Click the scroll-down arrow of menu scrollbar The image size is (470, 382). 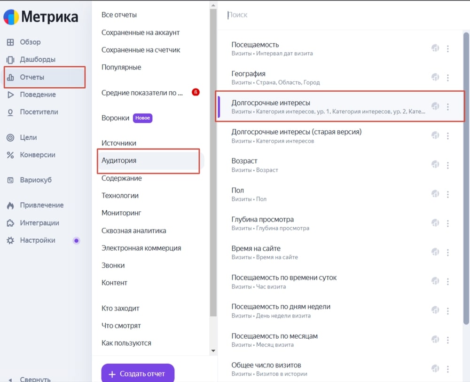(x=213, y=350)
